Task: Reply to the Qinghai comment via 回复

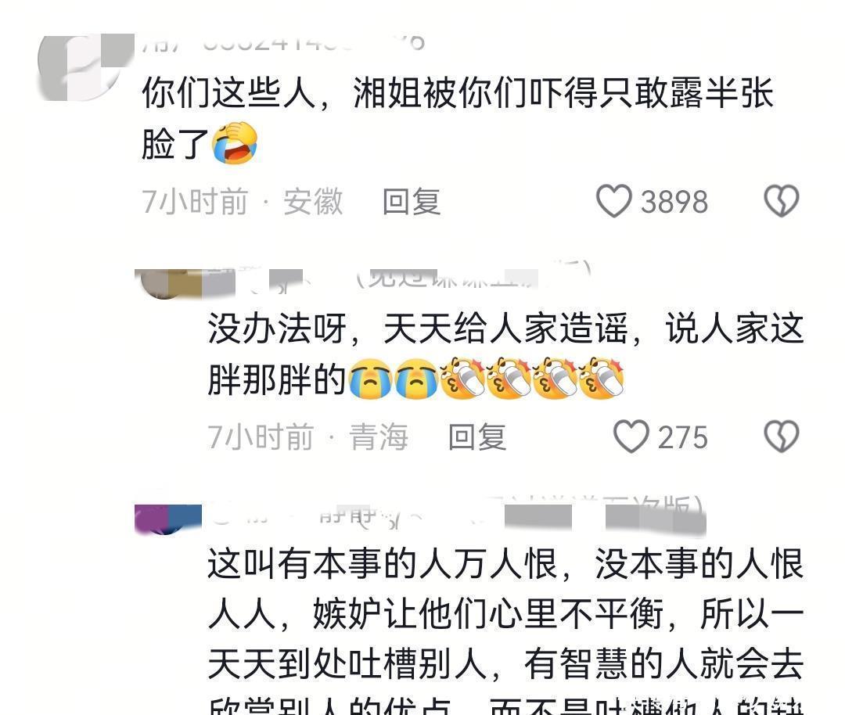Action: 477,437
